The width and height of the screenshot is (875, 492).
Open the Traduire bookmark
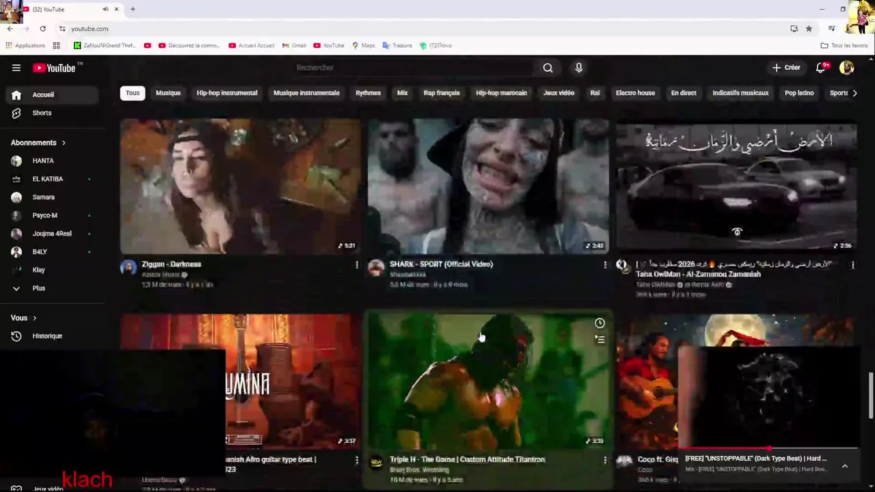[x=397, y=46]
